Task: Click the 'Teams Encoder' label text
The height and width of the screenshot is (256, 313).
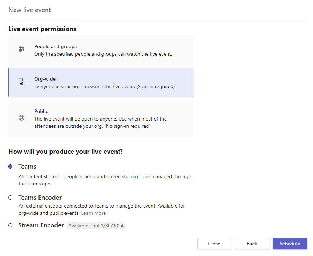Action: coord(40,198)
